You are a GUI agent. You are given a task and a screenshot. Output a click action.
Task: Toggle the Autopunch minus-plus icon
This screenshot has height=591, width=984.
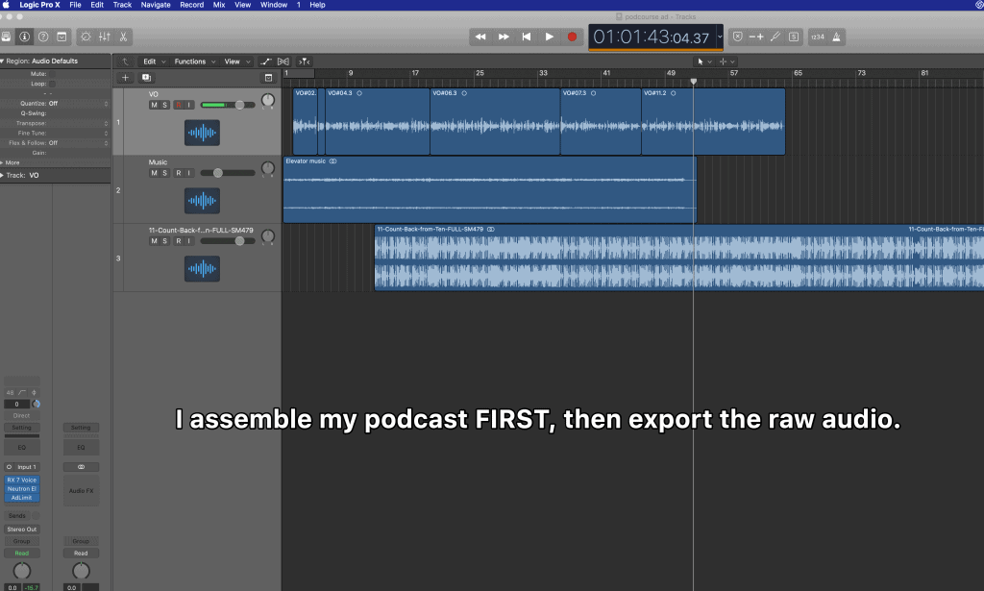pyautogui.click(x=756, y=37)
